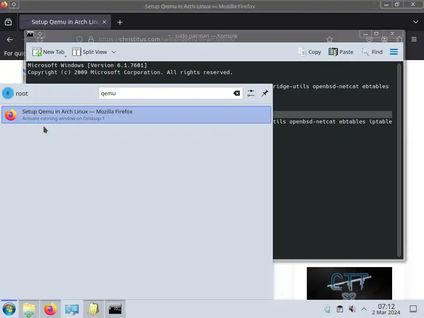The image size is (424, 318).
Task: Clear the qemu search text
Action: pos(236,93)
